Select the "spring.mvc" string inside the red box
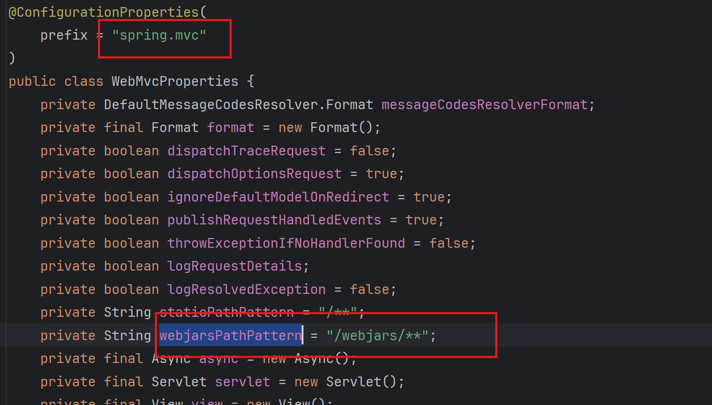The image size is (712, 405). tap(158, 35)
